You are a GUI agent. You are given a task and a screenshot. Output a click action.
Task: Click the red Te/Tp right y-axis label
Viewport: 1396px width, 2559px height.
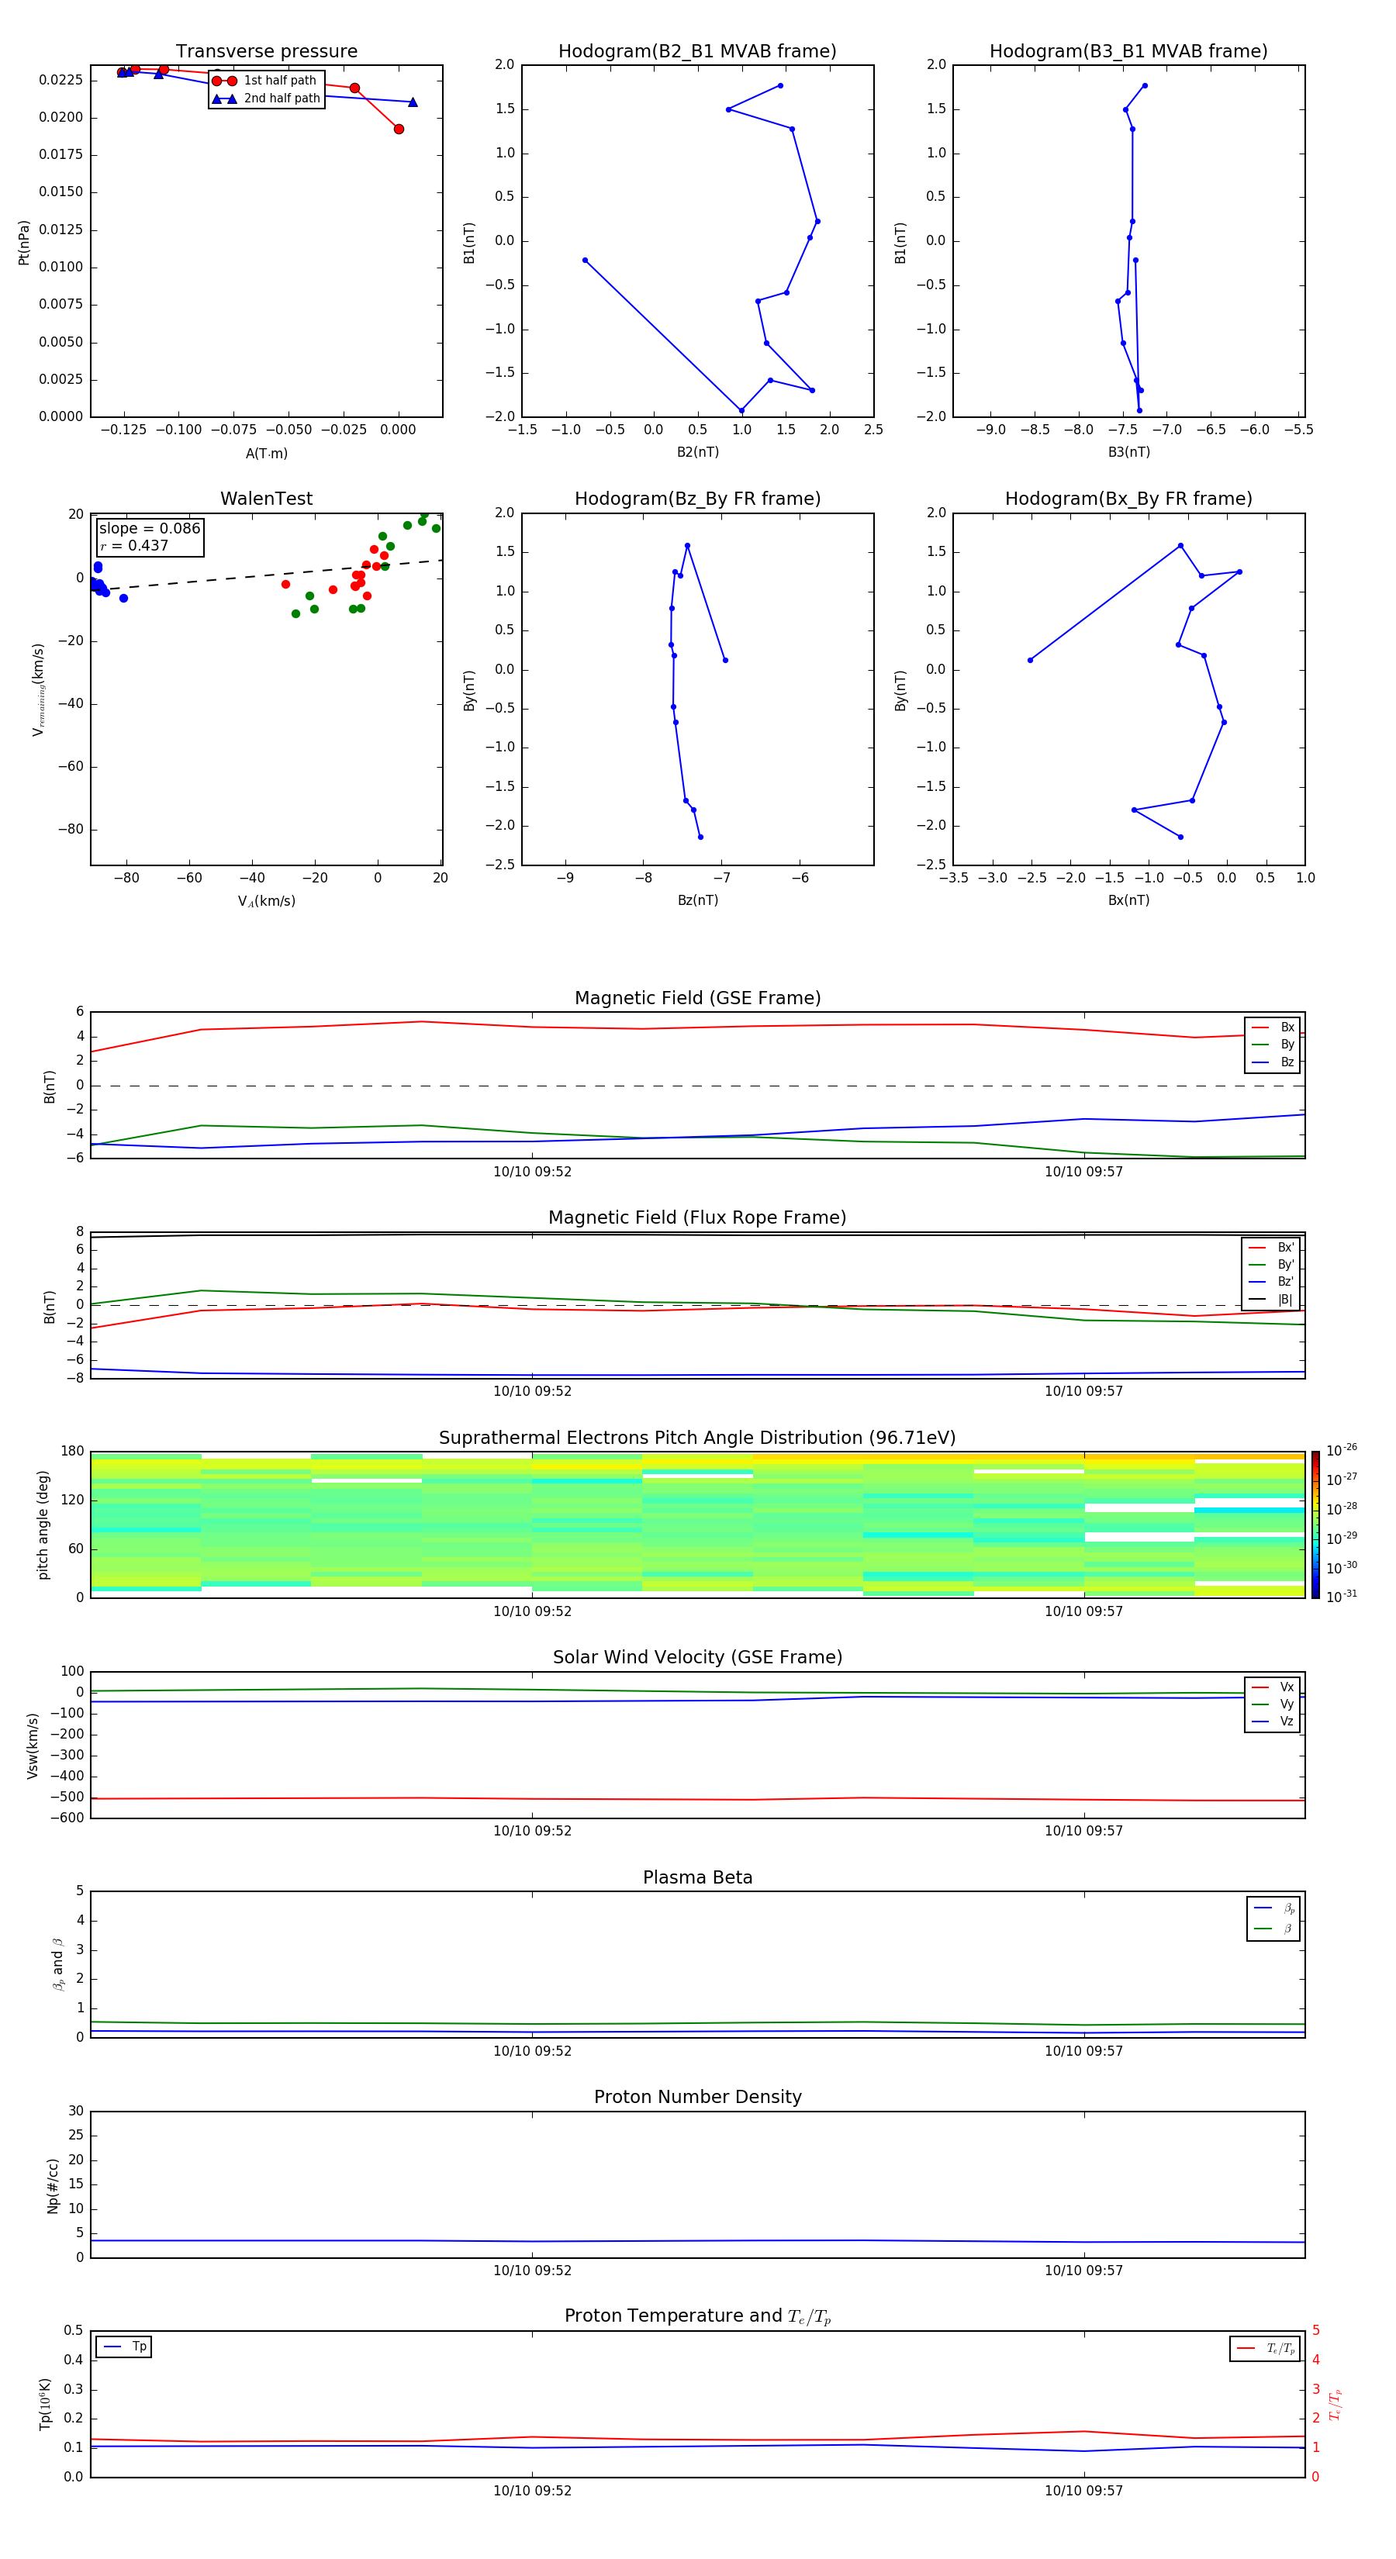point(1336,2404)
